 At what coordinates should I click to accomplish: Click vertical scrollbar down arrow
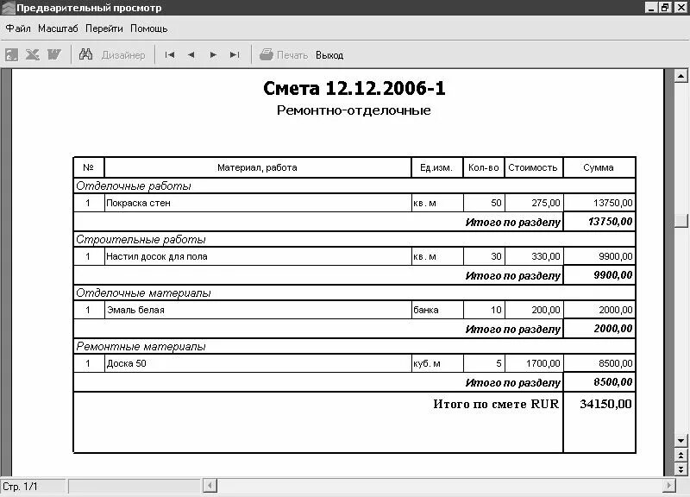(x=681, y=440)
